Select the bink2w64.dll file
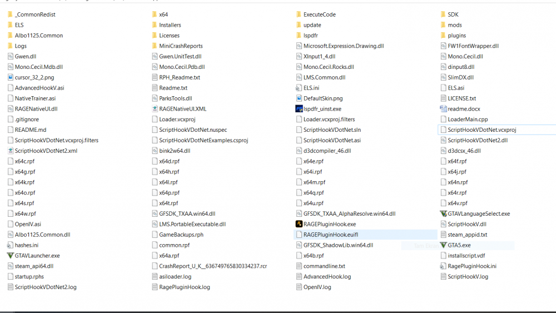This screenshot has height=313, width=556. click(175, 151)
